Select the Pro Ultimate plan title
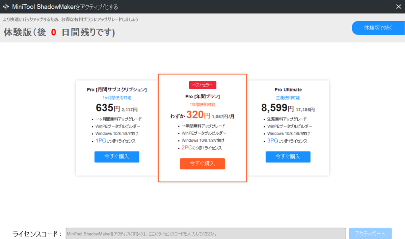The width and height of the screenshot is (405, 239). pyautogui.click(x=288, y=90)
